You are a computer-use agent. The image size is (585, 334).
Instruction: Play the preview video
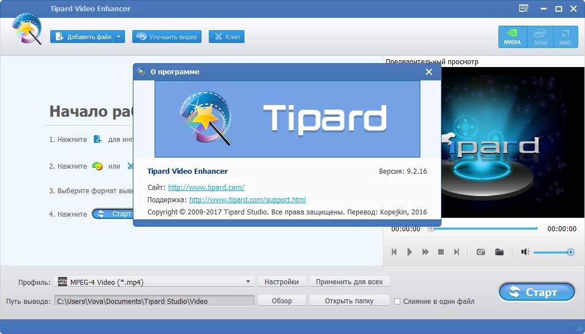click(x=410, y=252)
